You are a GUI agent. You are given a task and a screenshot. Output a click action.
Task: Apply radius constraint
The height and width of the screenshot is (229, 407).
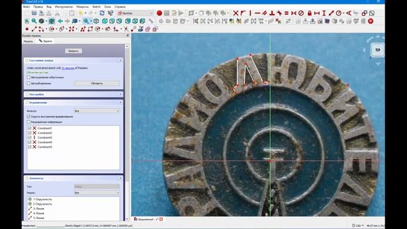point(338,13)
